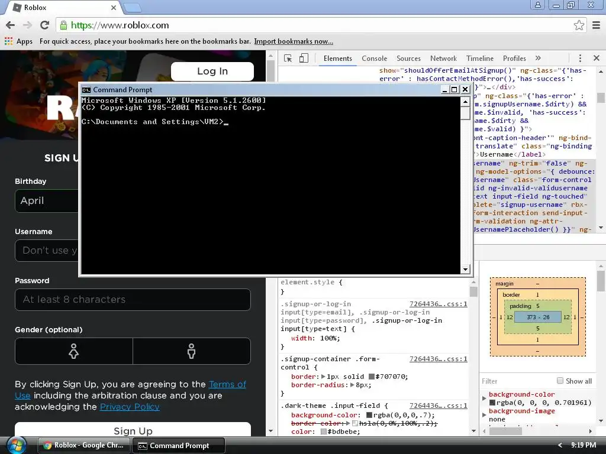This screenshot has width=606, height=454.
Task: Select the female gender icon
Action: tap(74, 351)
